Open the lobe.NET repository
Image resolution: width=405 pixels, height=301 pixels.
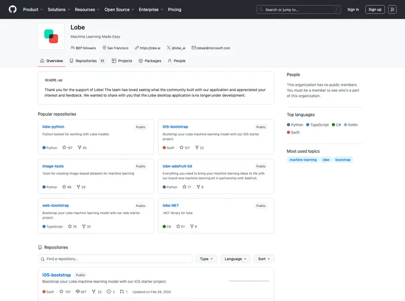(171, 205)
